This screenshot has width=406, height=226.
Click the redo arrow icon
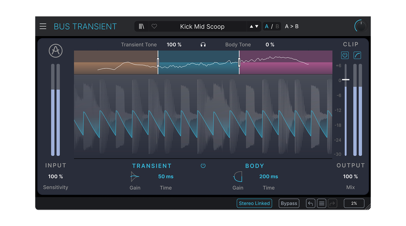click(x=333, y=203)
